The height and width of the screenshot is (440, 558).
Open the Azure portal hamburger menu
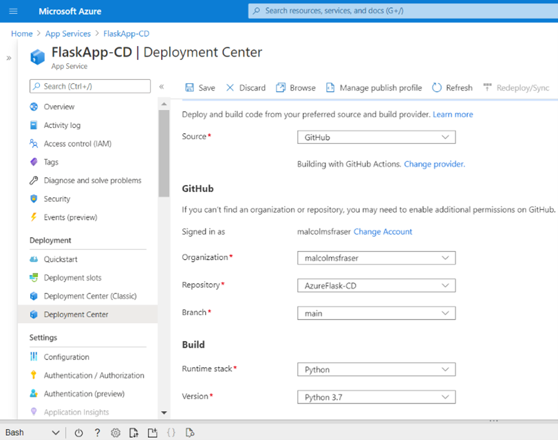[x=13, y=11]
